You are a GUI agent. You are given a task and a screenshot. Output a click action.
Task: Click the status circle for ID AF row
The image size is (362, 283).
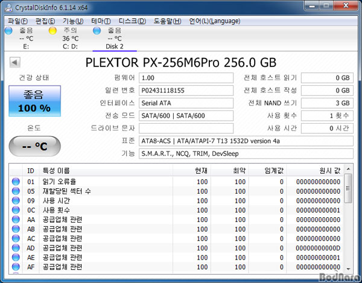coord(16,267)
